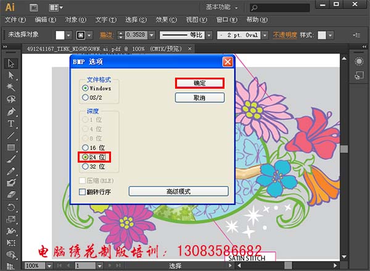The image size is (370, 271).
Task: Enable the 翻转行序 checkbox
Action: [83, 192]
